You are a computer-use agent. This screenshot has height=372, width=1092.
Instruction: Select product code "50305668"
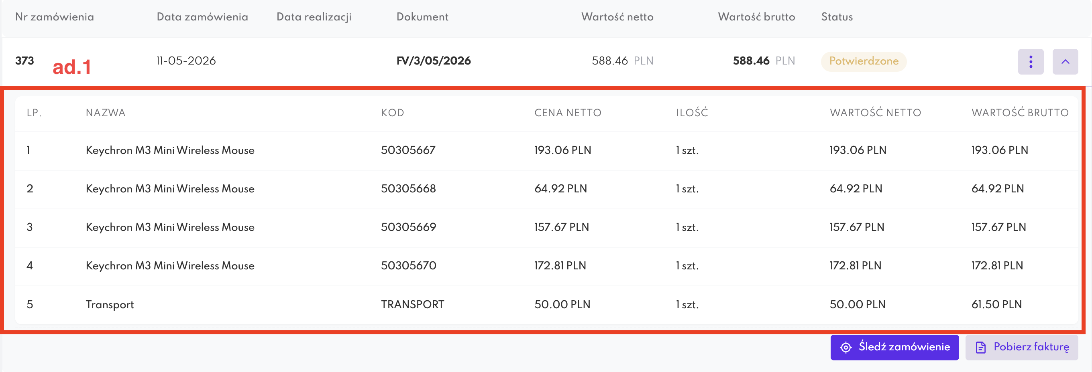click(x=408, y=189)
